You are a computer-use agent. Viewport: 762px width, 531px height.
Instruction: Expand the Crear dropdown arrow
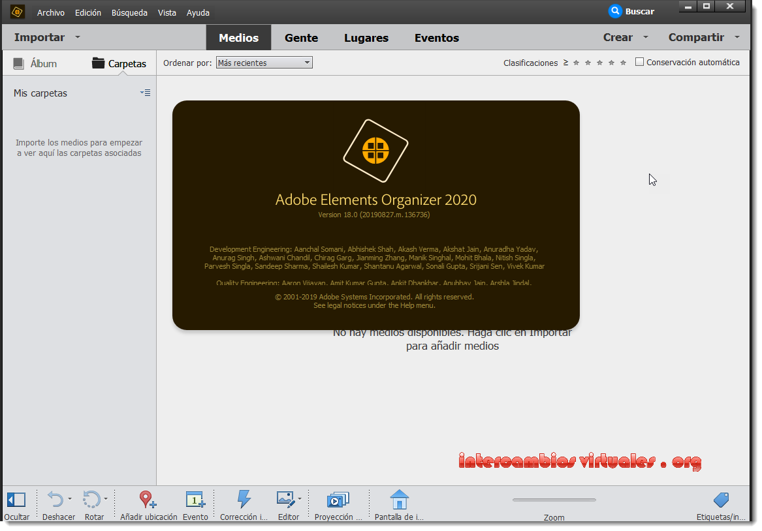tap(646, 37)
